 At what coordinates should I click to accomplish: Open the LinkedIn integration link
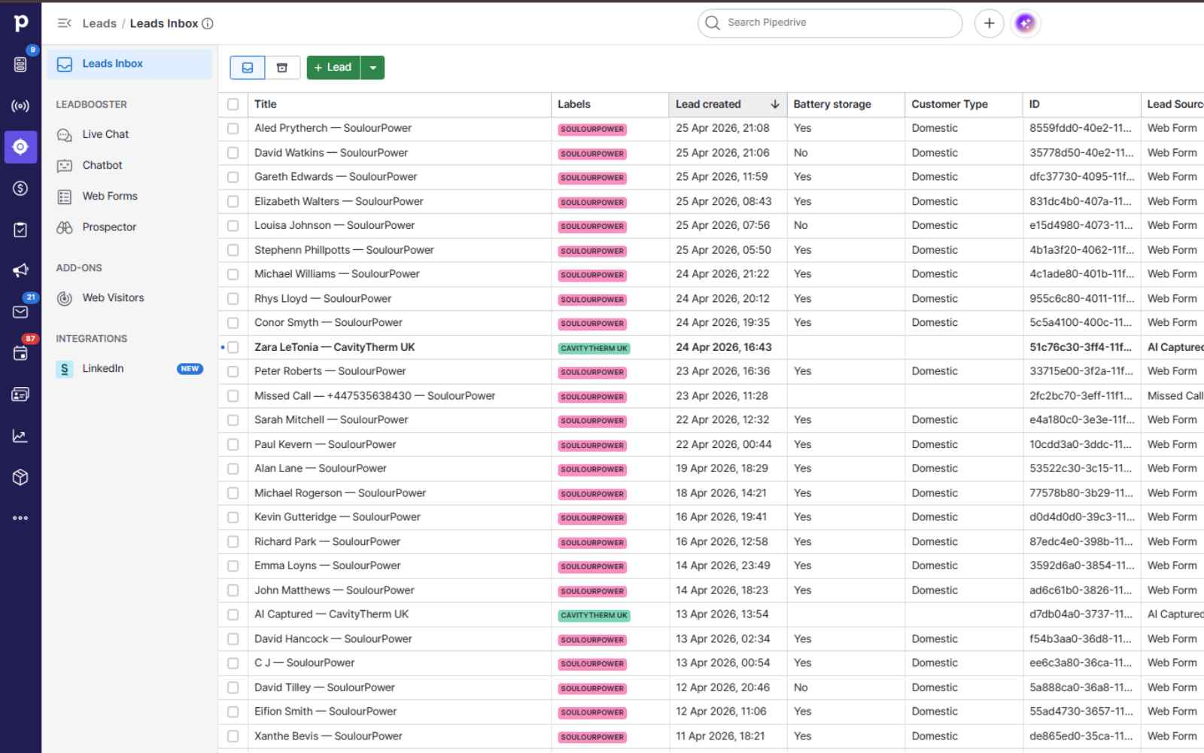(103, 368)
